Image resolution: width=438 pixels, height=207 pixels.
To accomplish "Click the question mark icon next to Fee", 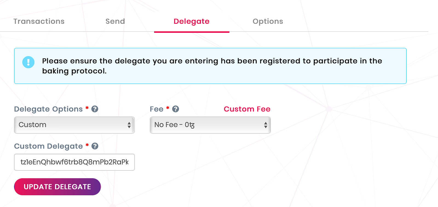I will point(175,109).
